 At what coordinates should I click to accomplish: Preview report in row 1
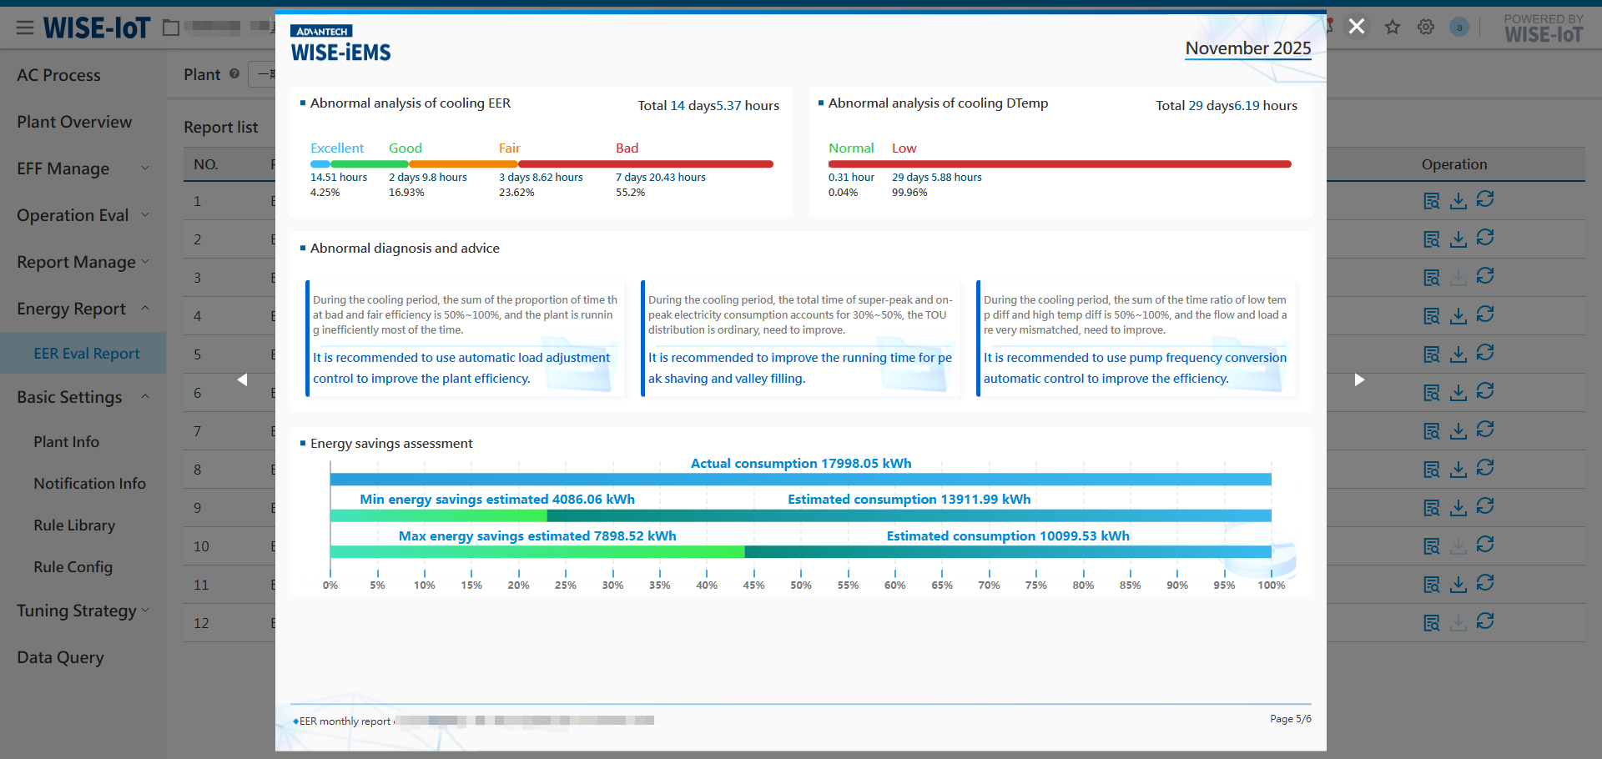(x=1432, y=201)
